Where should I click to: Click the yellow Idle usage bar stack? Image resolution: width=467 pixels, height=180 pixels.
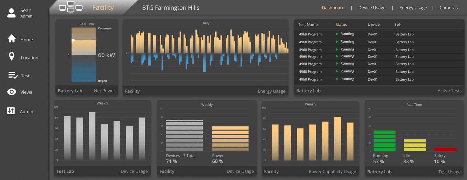(x=414, y=145)
